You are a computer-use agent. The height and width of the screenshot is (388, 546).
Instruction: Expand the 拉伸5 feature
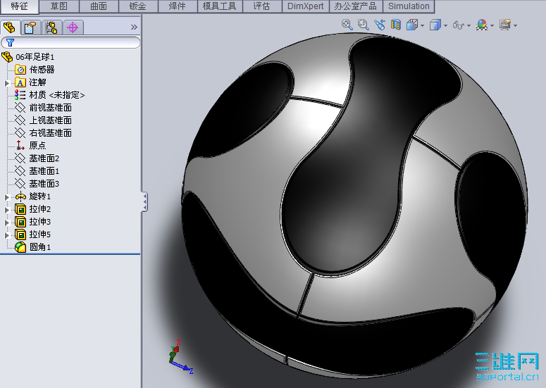pos(7,235)
